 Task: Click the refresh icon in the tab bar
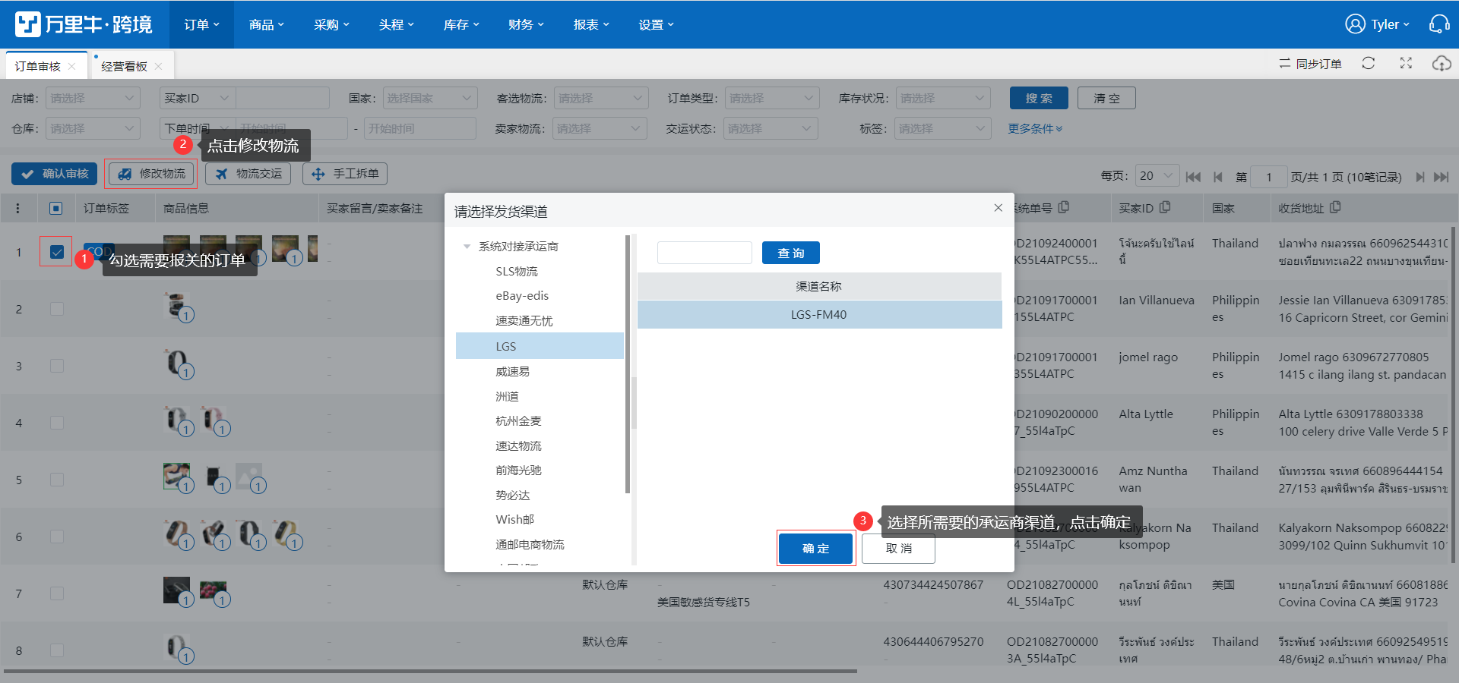(1369, 64)
